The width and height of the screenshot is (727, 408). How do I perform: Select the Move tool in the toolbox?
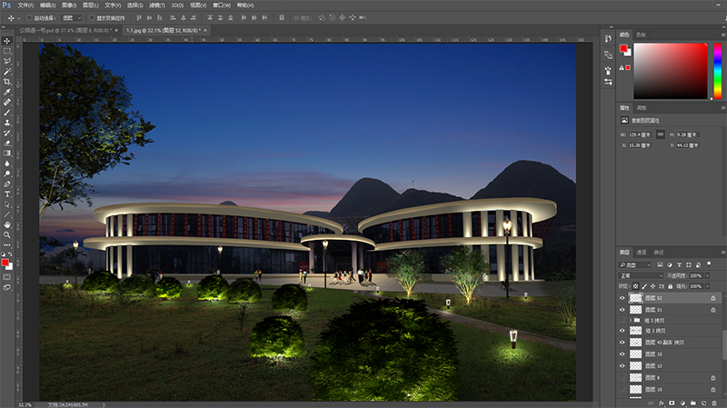7,41
